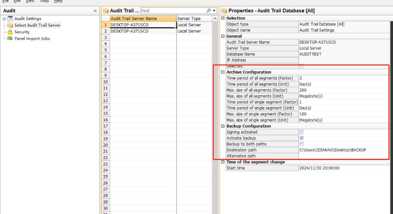This screenshot has width=393, height=214.
Task: Click the Audit Settings tree icon
Action: point(10,19)
